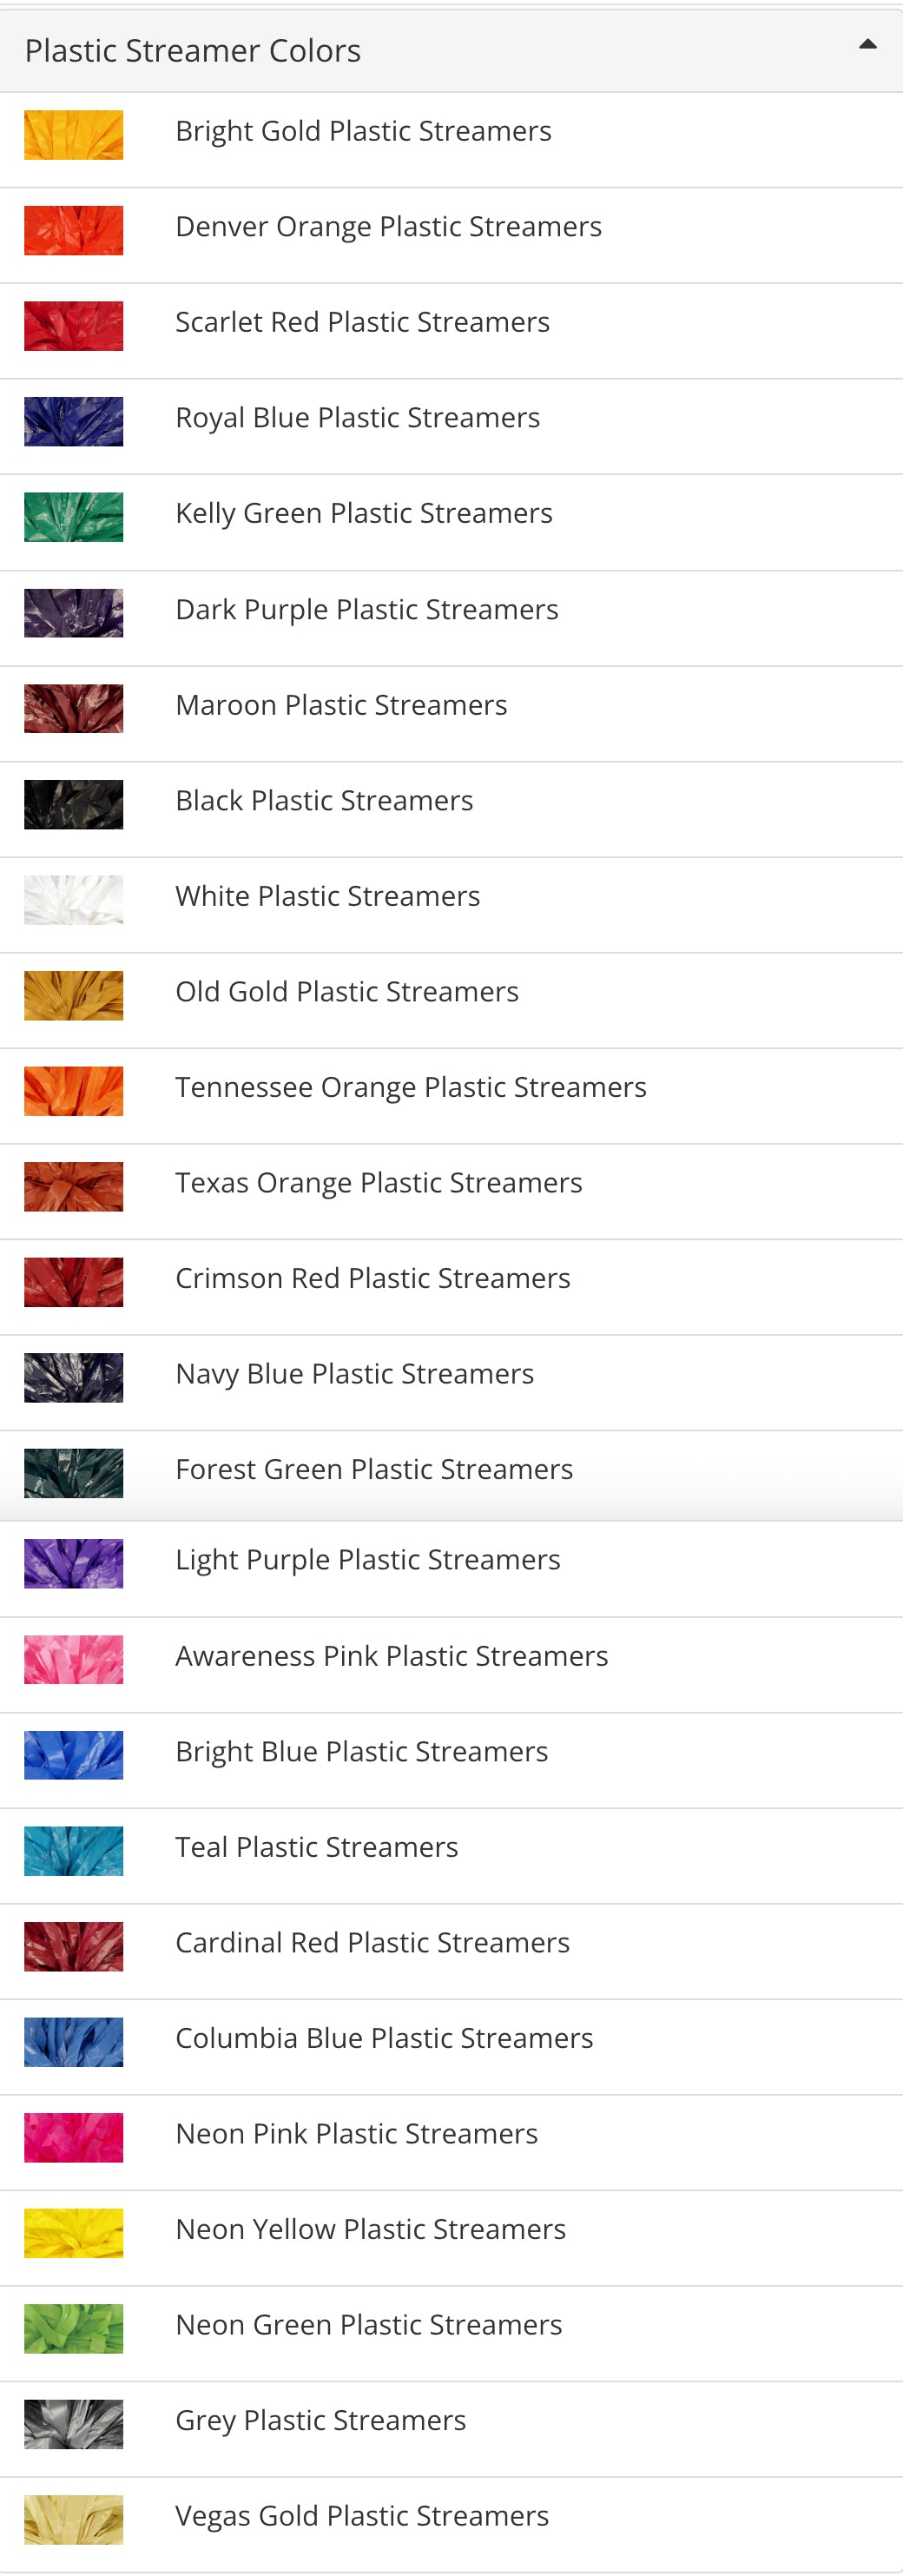Select Tennessee Orange Plastic Streamers text
Image resolution: width=903 pixels, height=2576 pixels.
coord(410,1087)
